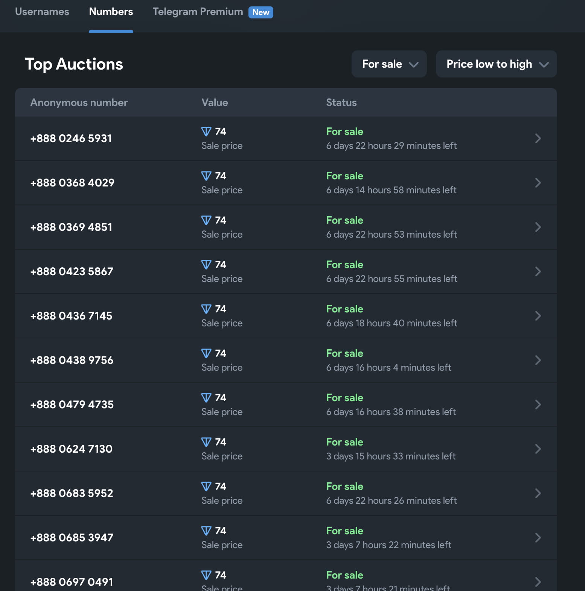
Task: Open number +888 0685 3947 listing
Action: coord(72,538)
